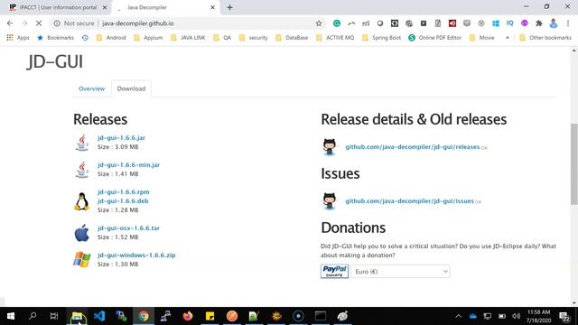Image resolution: width=578 pixels, height=325 pixels.
Task: Open the Bookmarks star folder
Action: (x=55, y=38)
